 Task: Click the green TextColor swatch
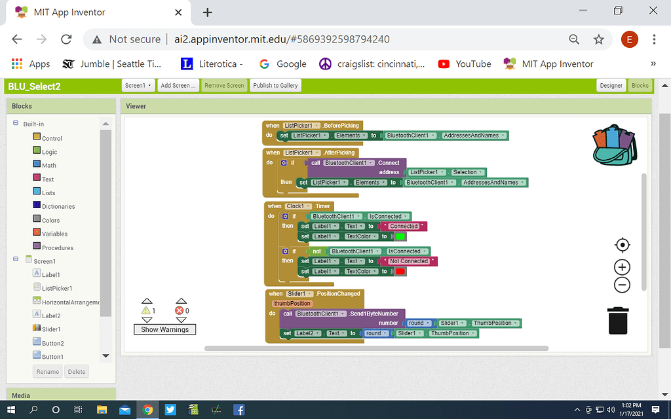click(x=400, y=236)
